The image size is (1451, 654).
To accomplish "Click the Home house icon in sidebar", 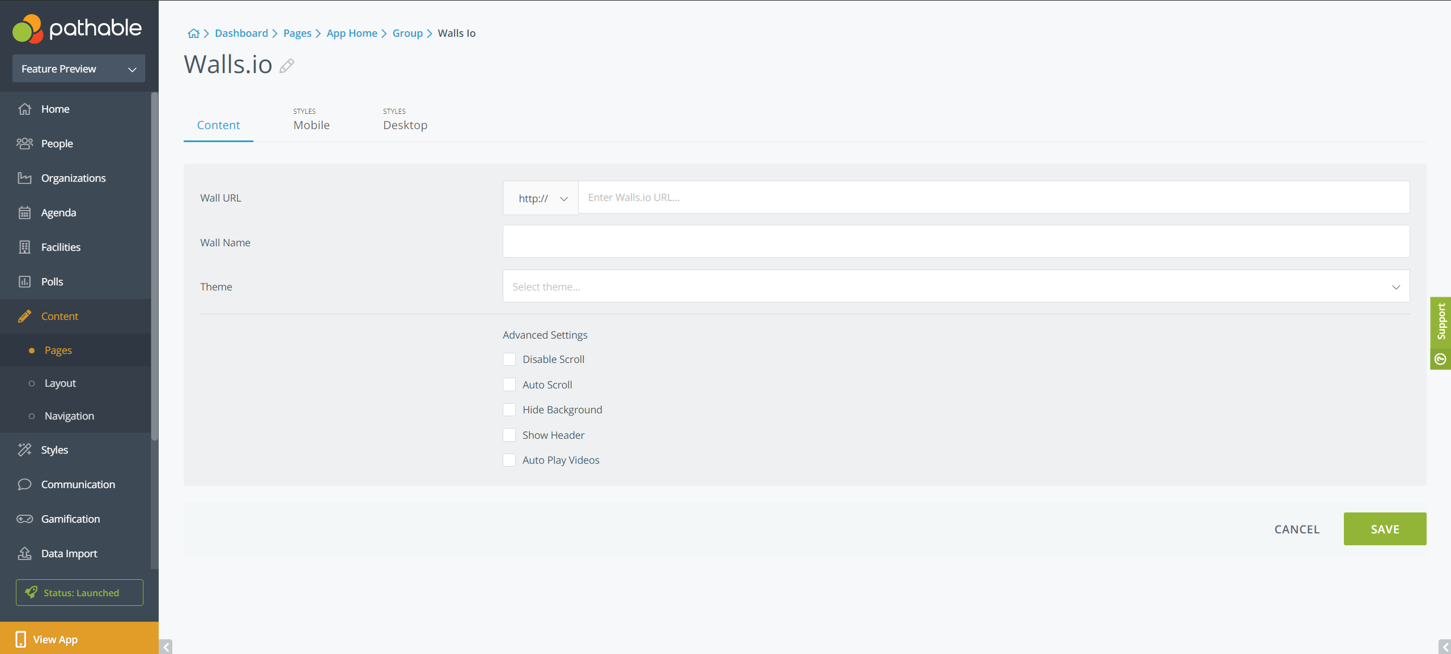I will pyautogui.click(x=24, y=109).
